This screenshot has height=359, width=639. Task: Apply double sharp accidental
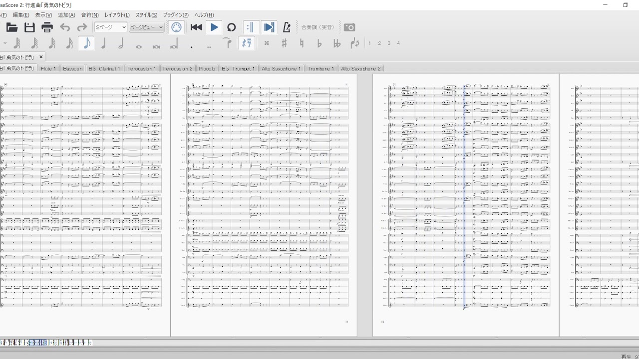click(x=267, y=43)
